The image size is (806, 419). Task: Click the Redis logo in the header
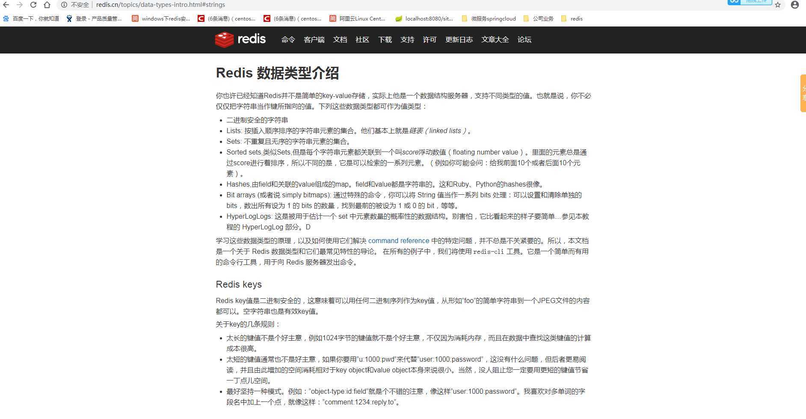pyautogui.click(x=240, y=39)
